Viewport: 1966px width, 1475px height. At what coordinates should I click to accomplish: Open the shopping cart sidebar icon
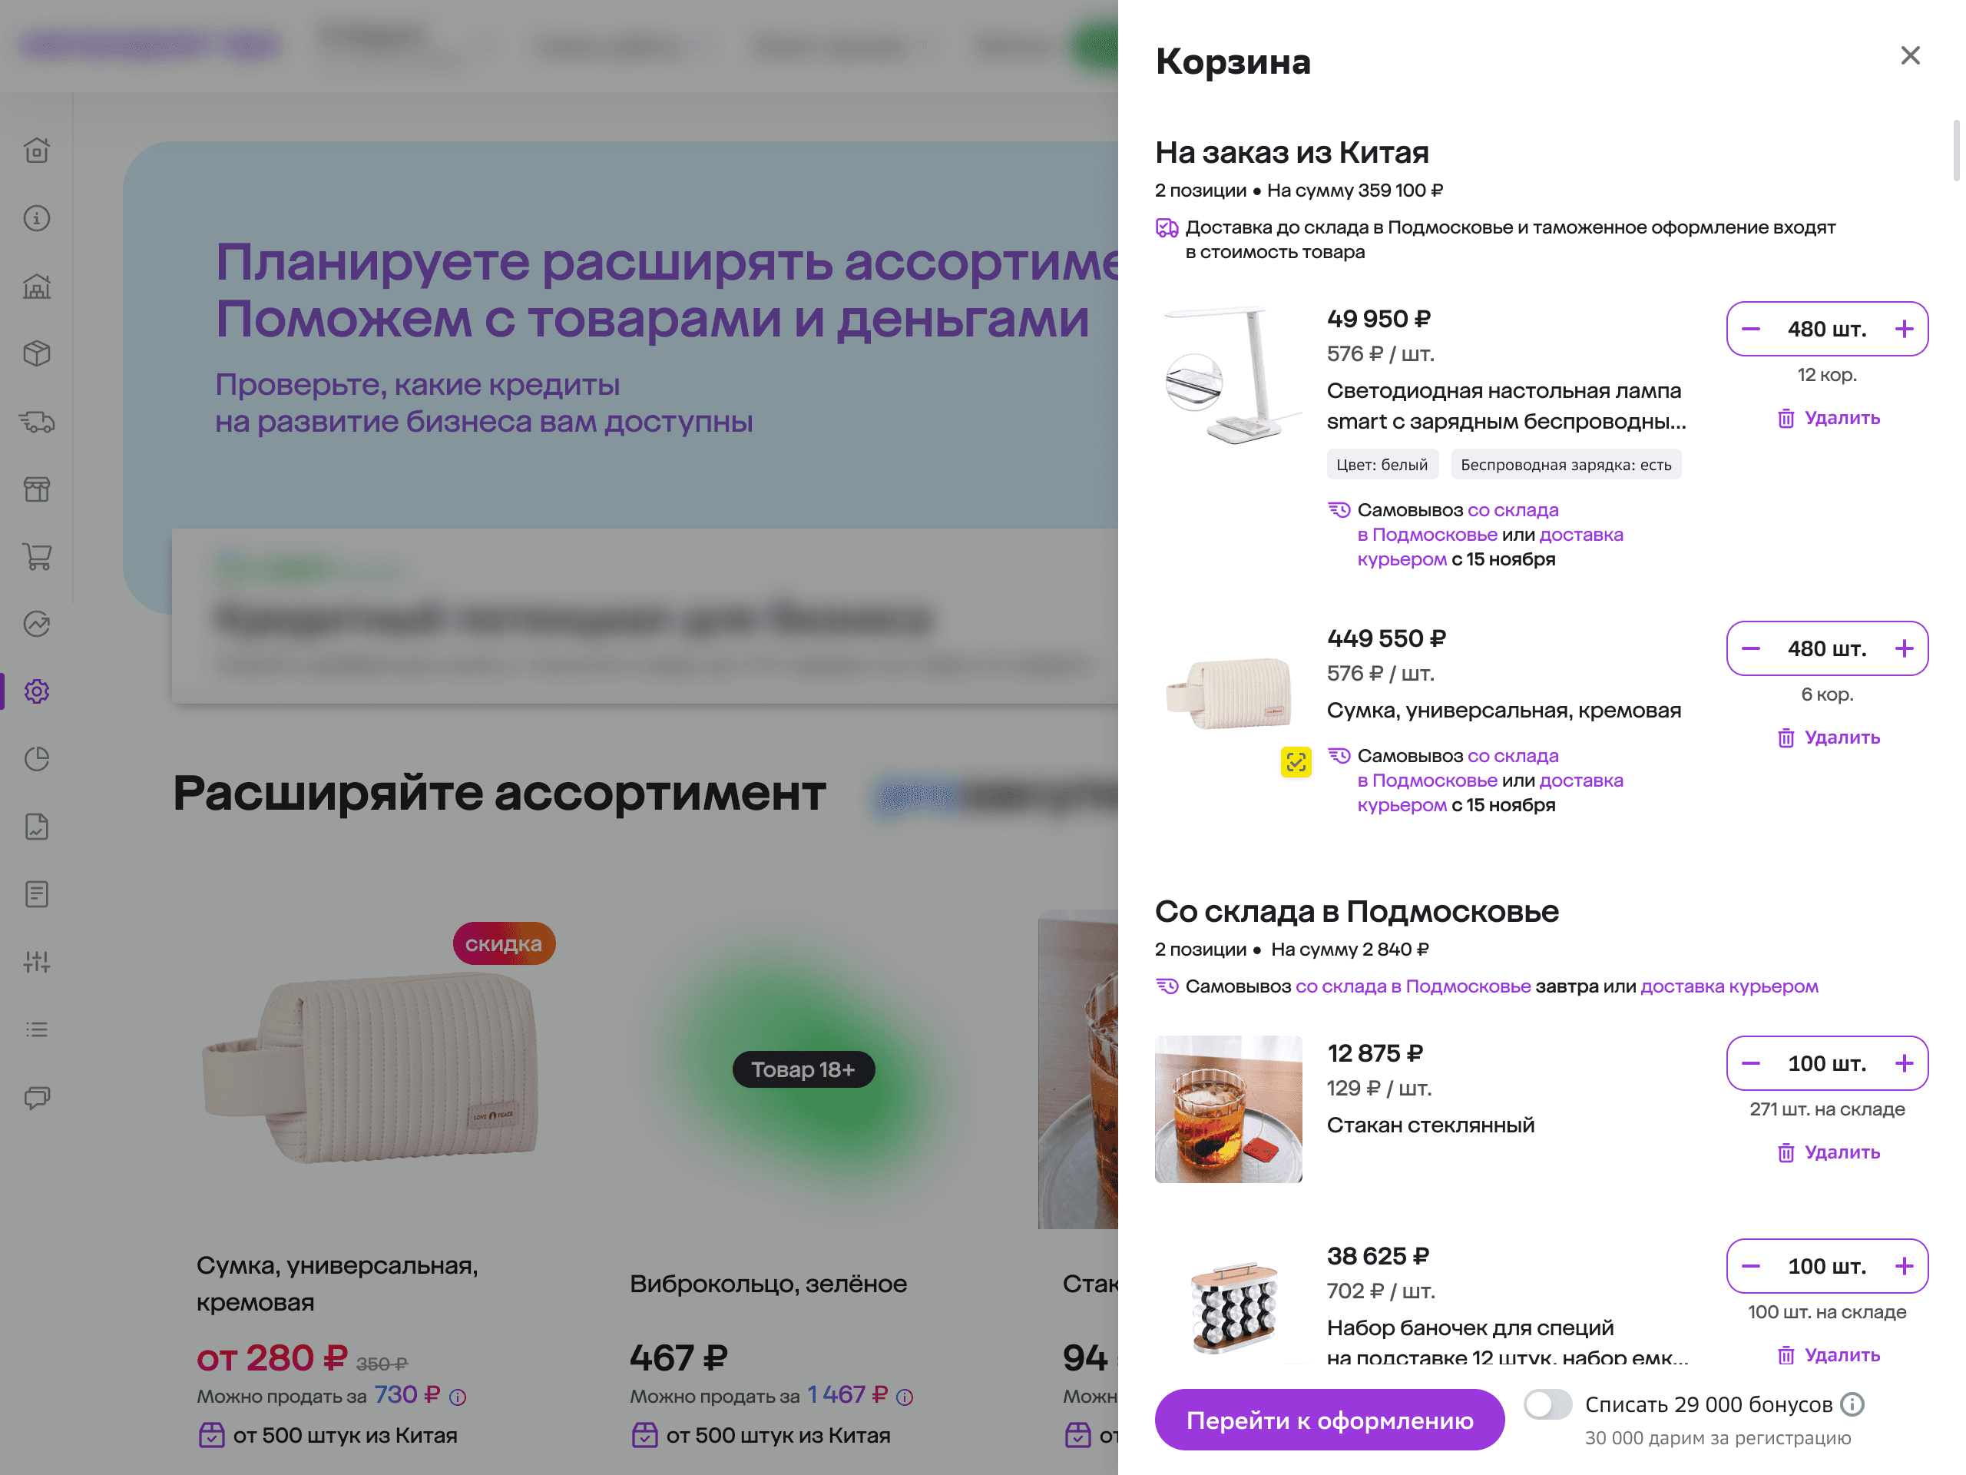(36, 556)
